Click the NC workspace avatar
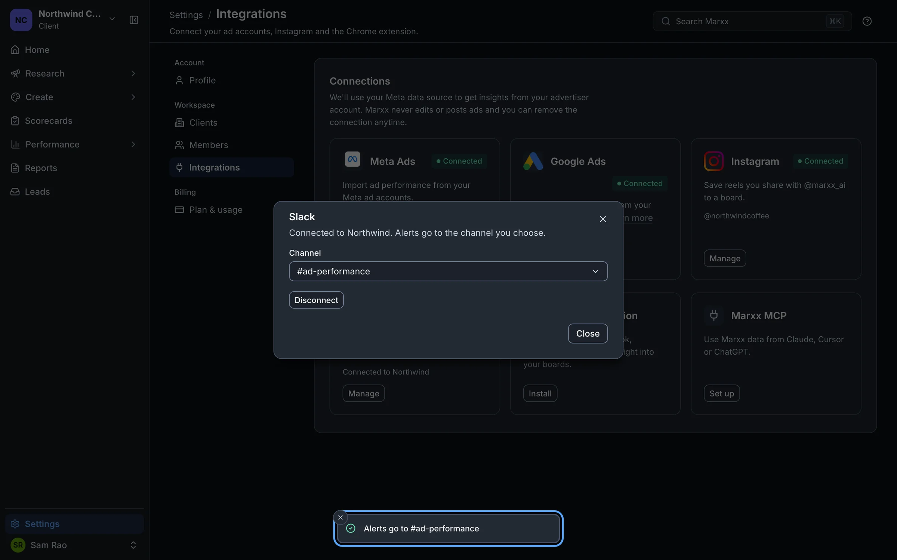This screenshot has width=897, height=560. click(21, 20)
